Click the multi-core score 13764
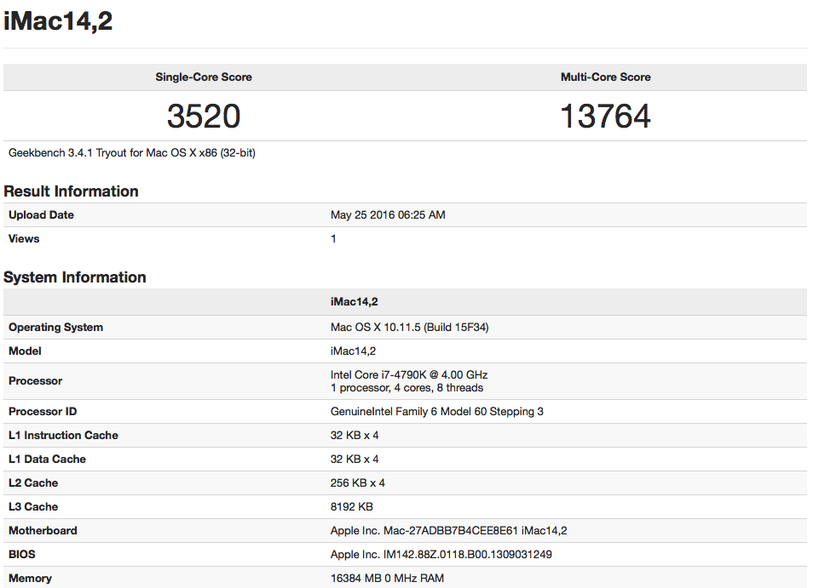Screen dimensions: 813x588 pos(606,116)
